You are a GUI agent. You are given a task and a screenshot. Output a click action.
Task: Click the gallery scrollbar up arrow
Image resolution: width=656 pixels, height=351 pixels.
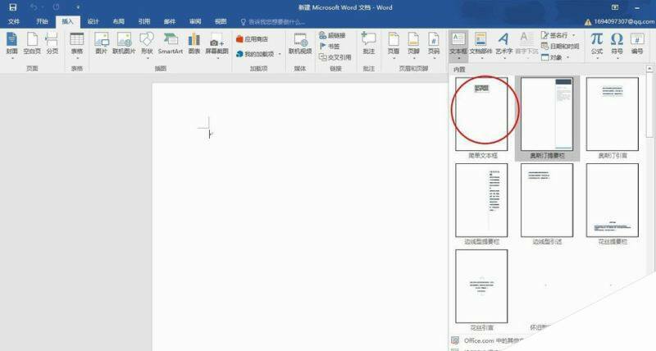649,68
